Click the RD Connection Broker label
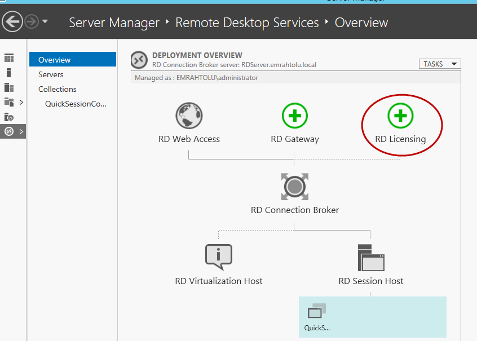This screenshot has height=341, width=477. pos(295,210)
